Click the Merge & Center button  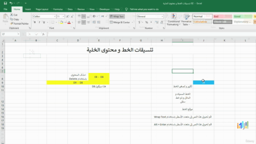120,22
